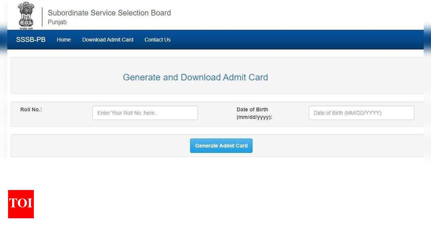Go to the Home menu item
The image size is (431, 234).
tap(64, 40)
